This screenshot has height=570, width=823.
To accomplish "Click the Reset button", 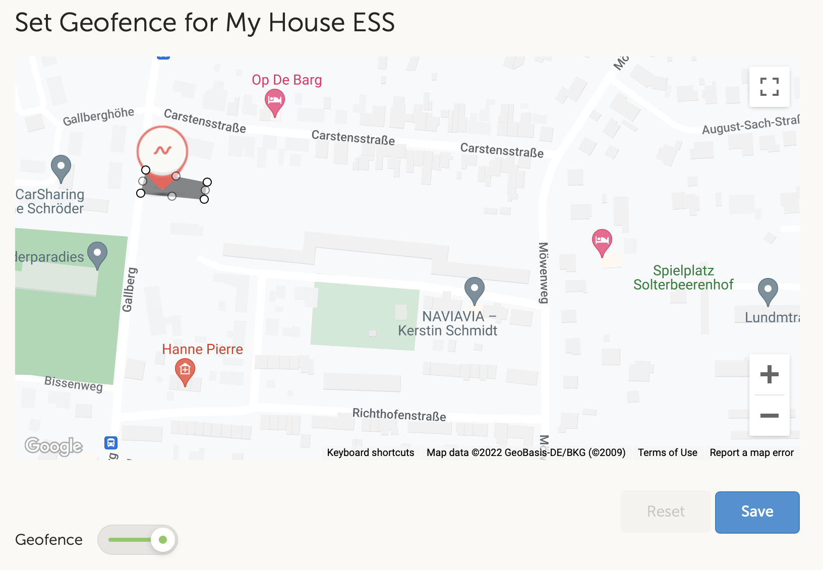I will [665, 511].
